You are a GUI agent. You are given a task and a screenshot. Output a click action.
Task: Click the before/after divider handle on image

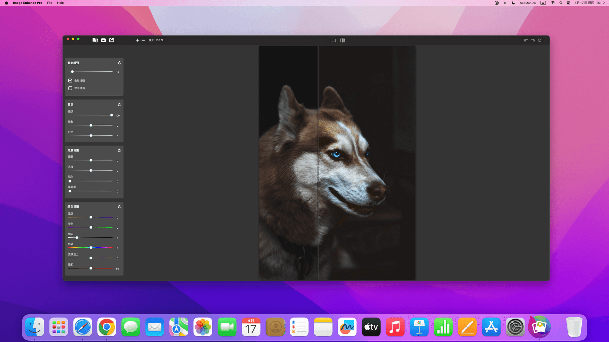click(318, 163)
